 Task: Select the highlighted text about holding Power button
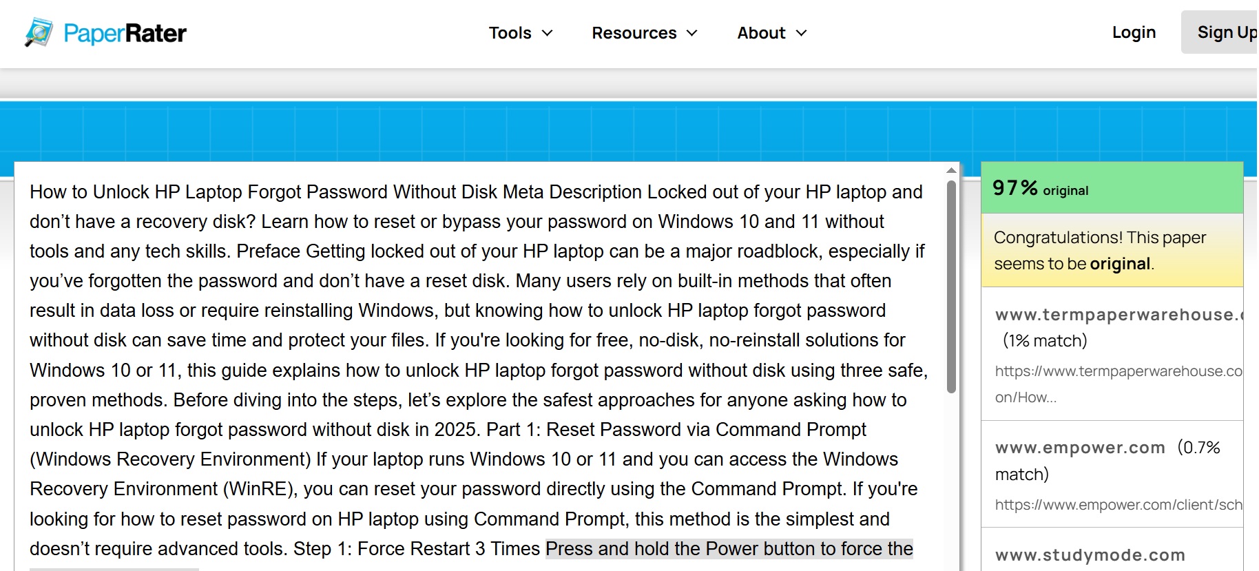point(729,549)
